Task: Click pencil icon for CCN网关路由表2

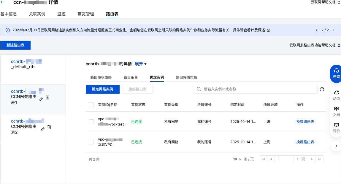Action: click(x=43, y=129)
